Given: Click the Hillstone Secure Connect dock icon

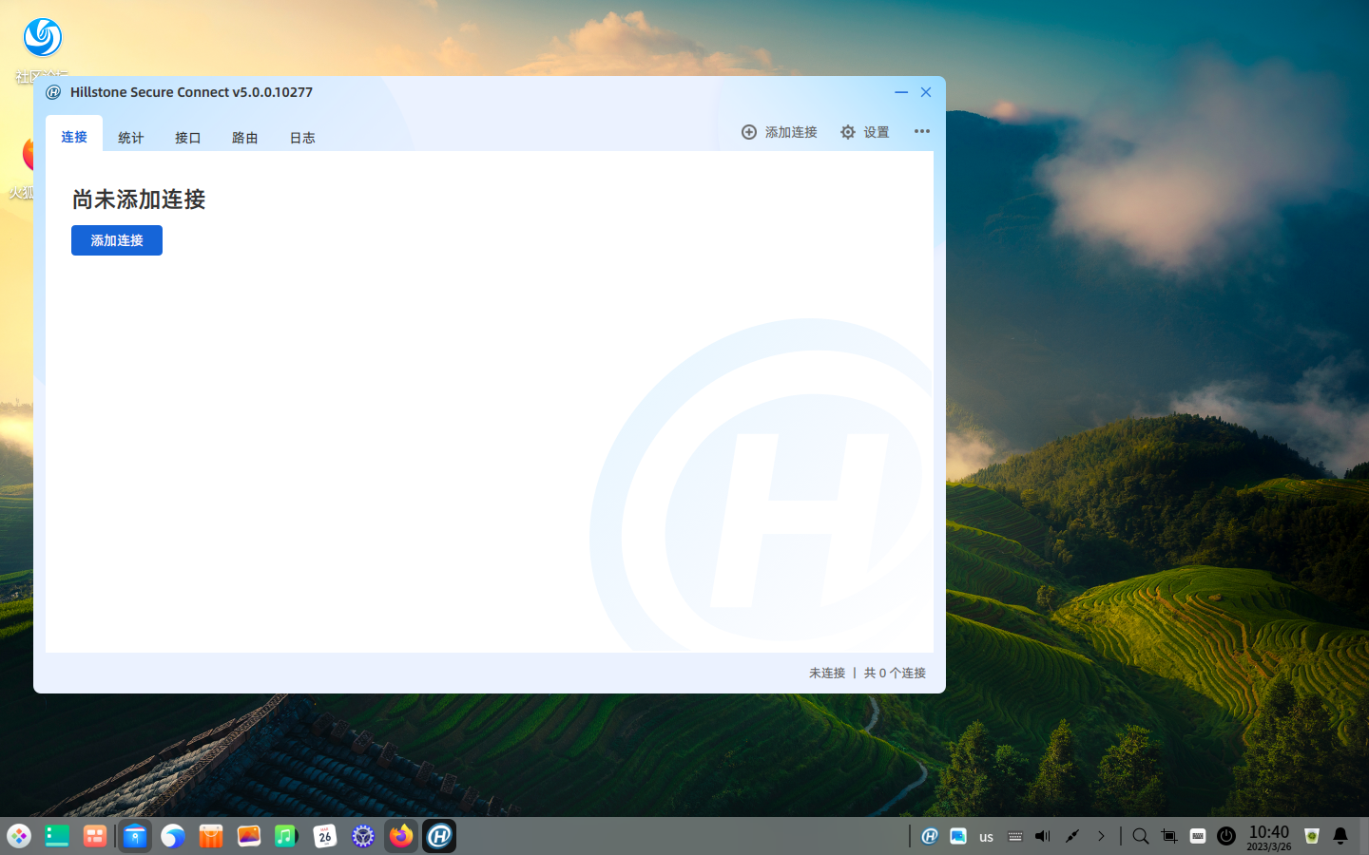Looking at the screenshot, I should point(439,836).
